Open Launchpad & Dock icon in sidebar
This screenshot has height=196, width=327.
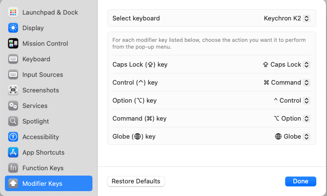13,12
